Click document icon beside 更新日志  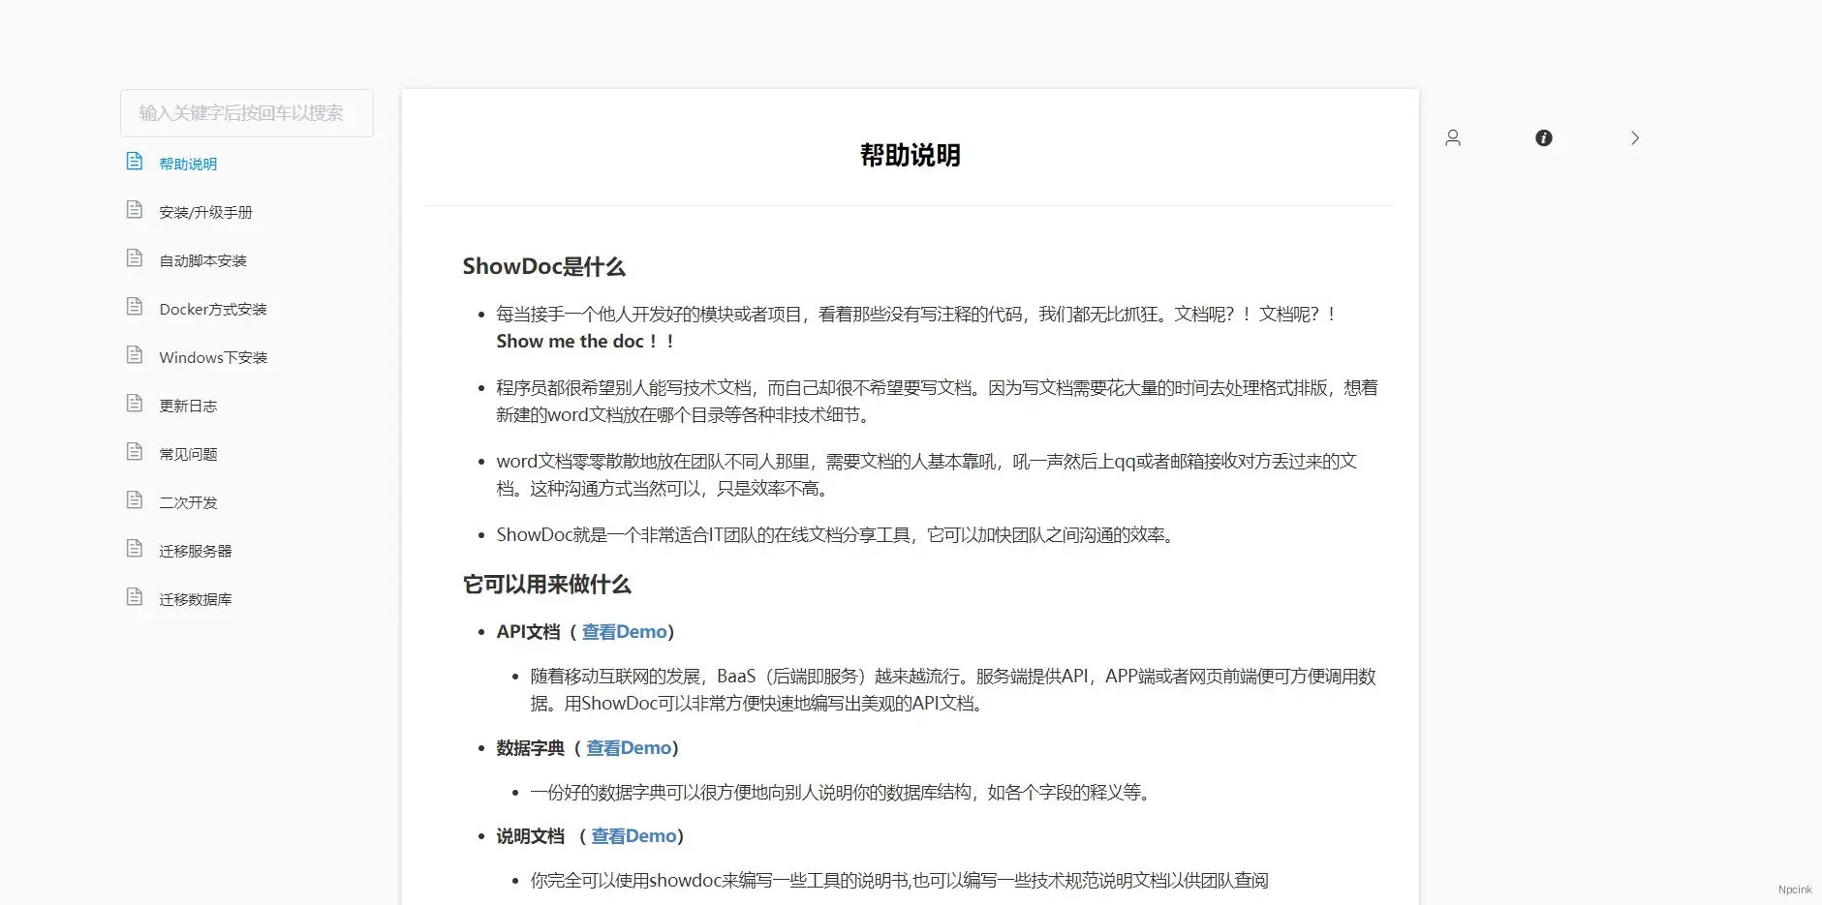pos(135,404)
